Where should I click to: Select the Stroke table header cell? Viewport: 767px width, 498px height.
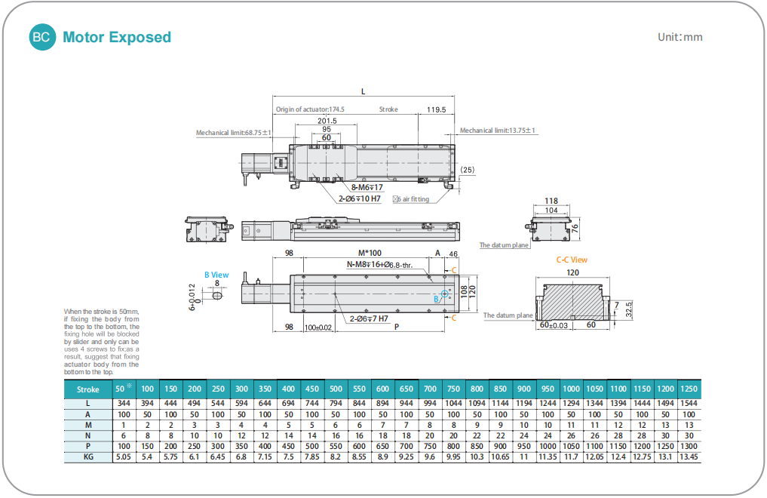(x=88, y=389)
